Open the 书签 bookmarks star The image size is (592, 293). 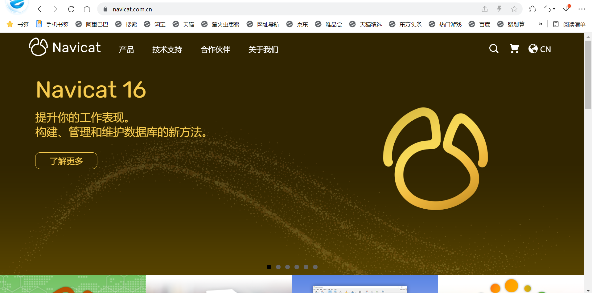point(18,24)
